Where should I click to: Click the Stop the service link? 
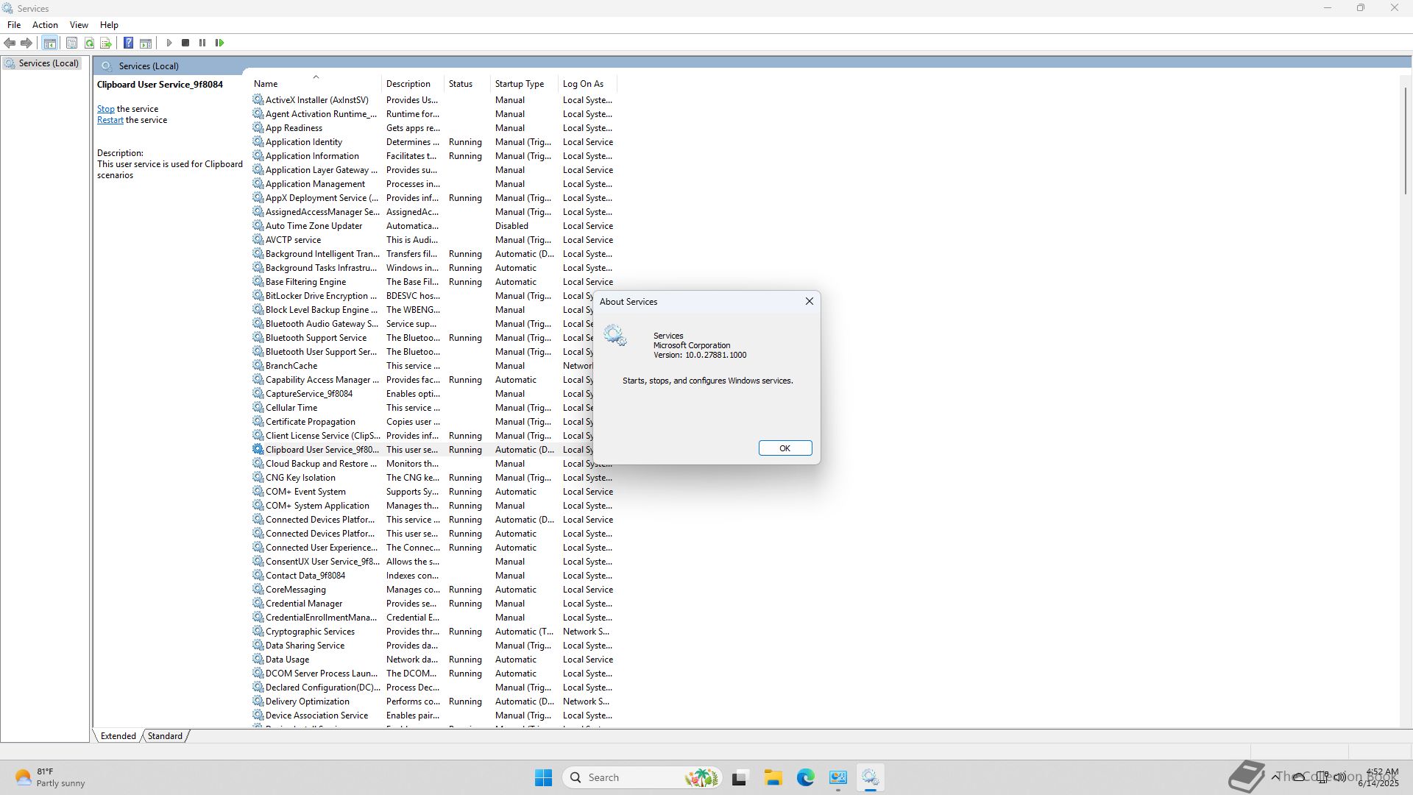point(106,109)
